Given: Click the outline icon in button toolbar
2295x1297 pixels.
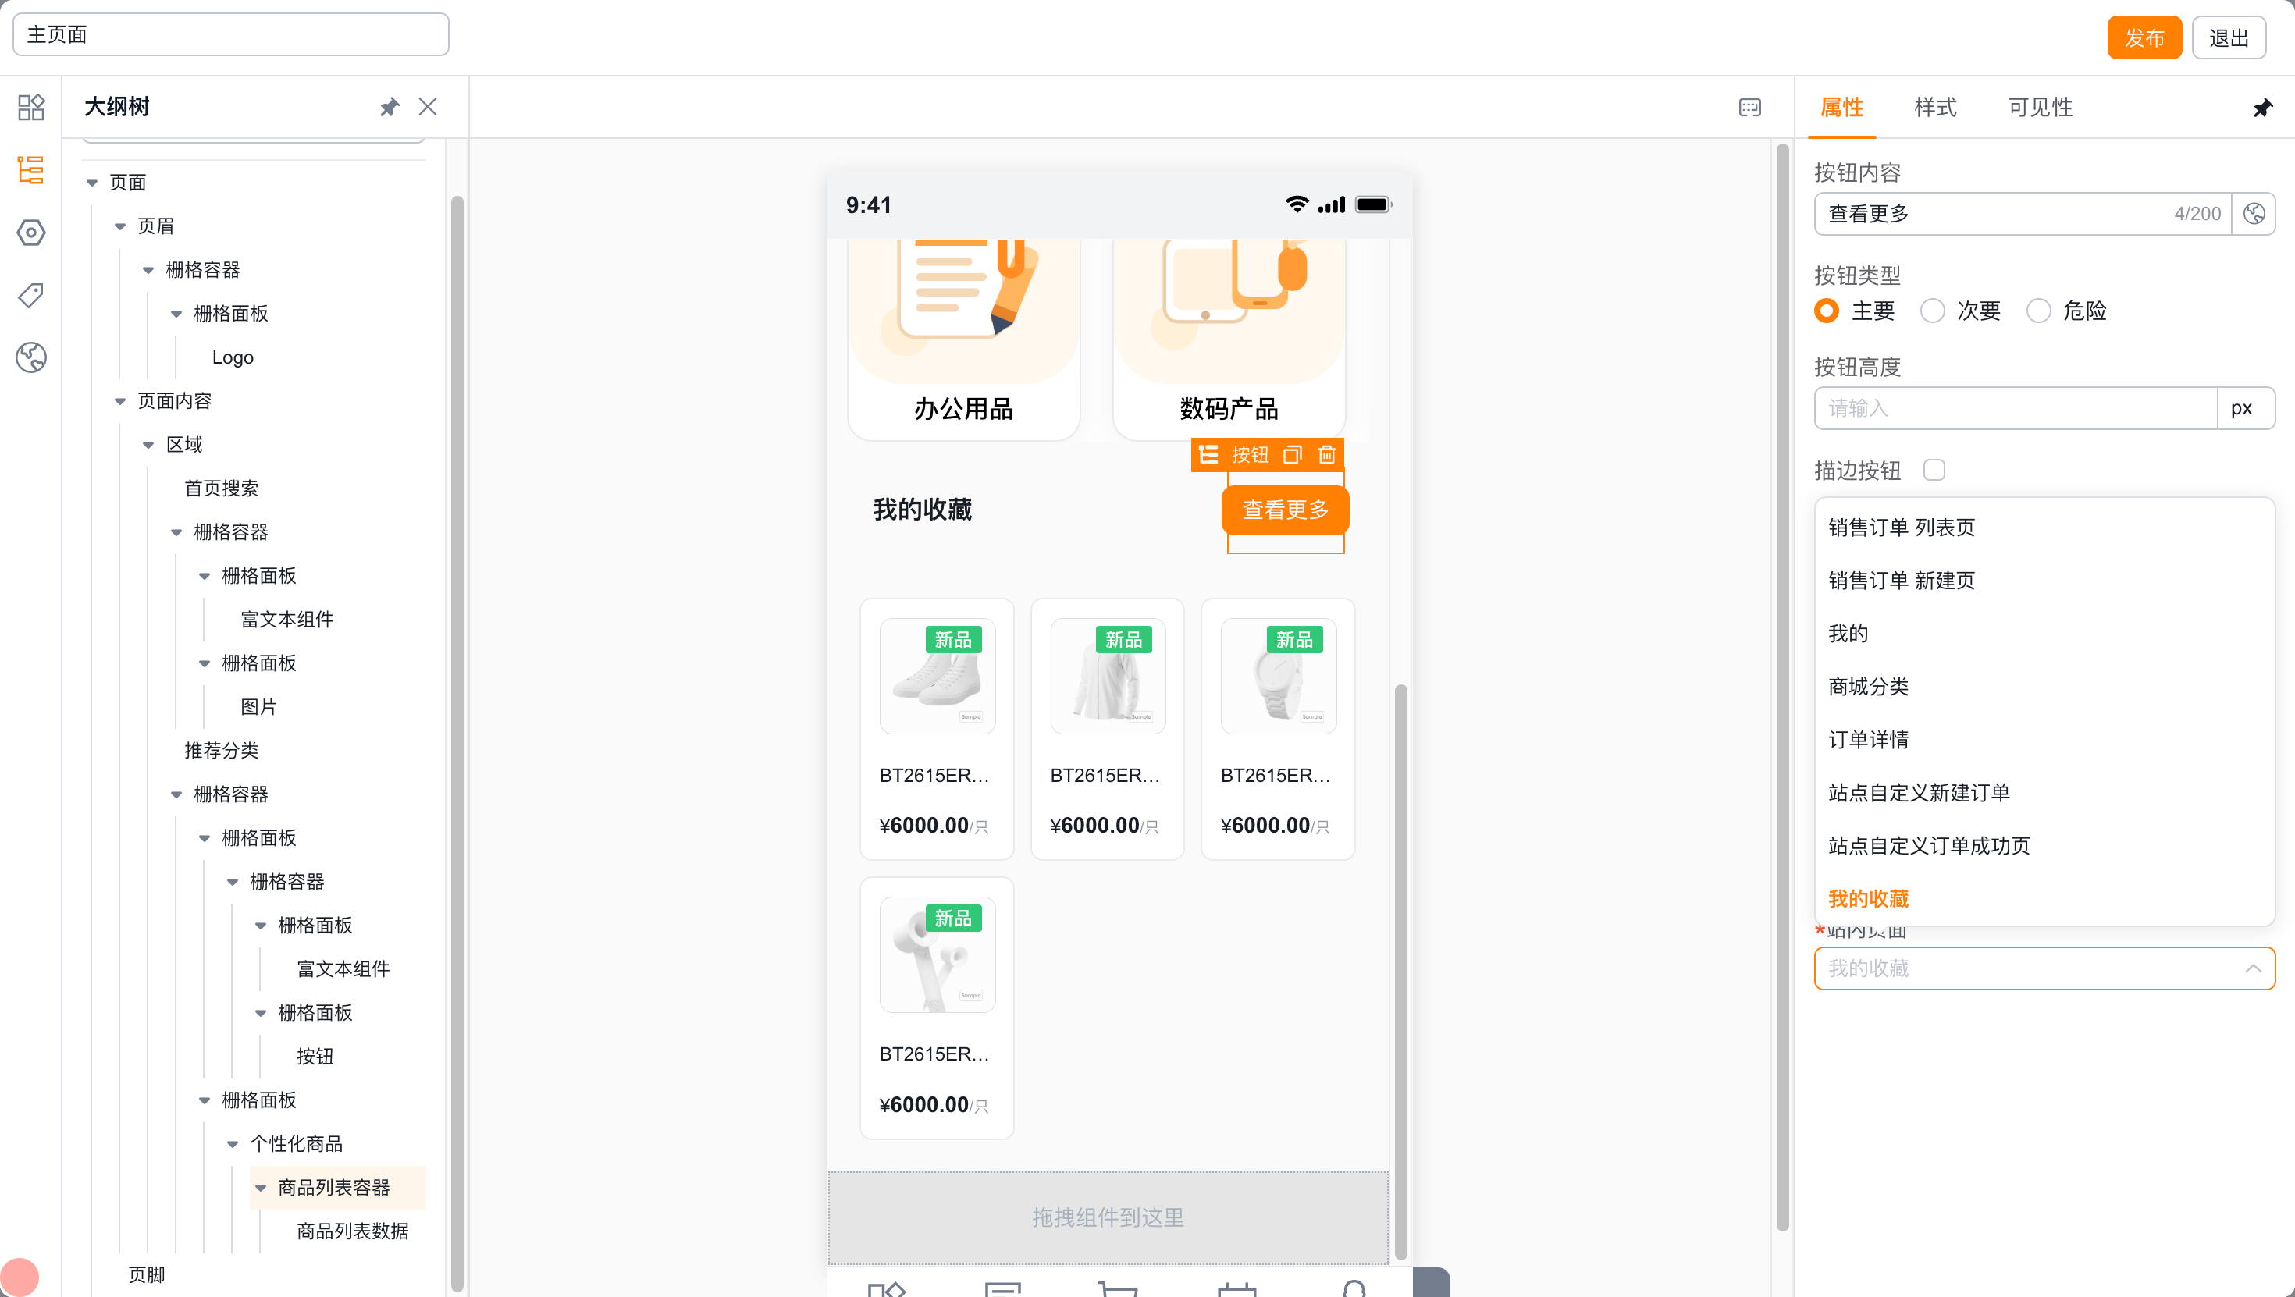Looking at the screenshot, I should pos(1209,455).
